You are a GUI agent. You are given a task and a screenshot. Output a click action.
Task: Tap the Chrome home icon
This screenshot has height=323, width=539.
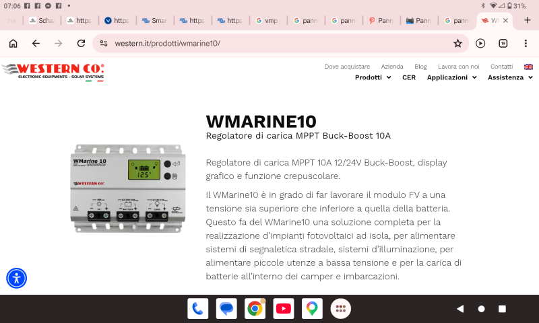(x=13, y=44)
